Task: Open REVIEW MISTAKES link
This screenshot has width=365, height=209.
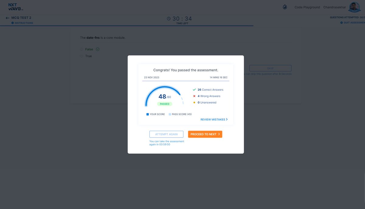Action: 214,120
